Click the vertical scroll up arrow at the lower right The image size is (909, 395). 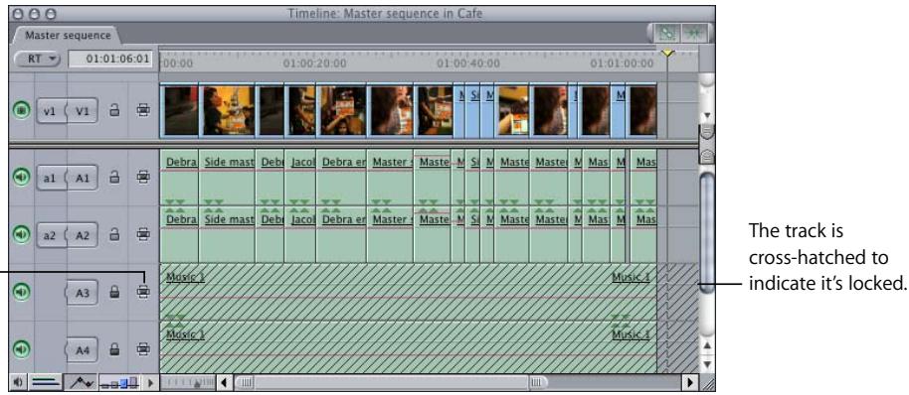pyautogui.click(x=707, y=345)
